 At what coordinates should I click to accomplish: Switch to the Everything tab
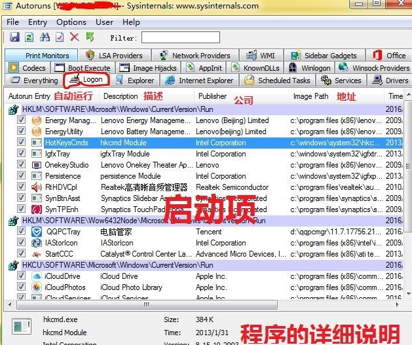[x=34, y=81]
